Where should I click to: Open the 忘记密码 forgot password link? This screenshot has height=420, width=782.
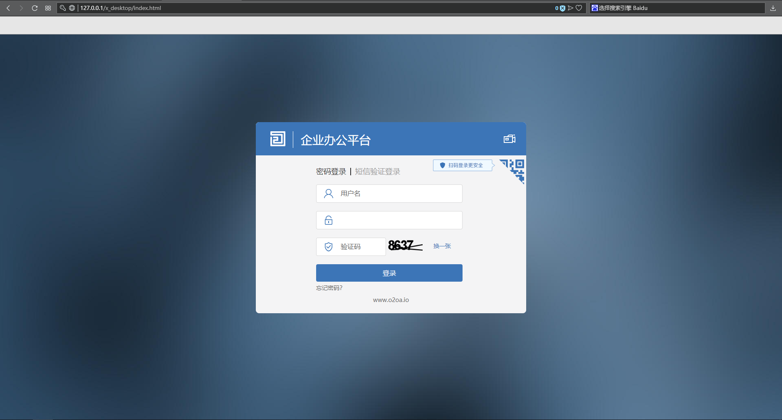pos(329,287)
